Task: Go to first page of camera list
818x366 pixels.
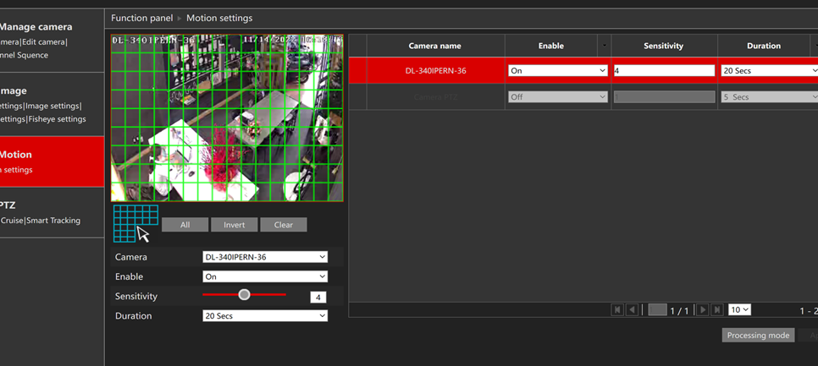Action: coord(617,309)
